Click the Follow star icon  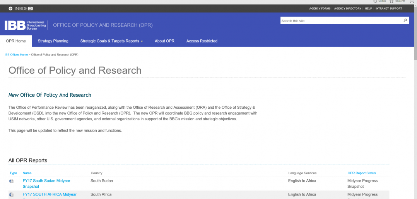coord(391,1)
